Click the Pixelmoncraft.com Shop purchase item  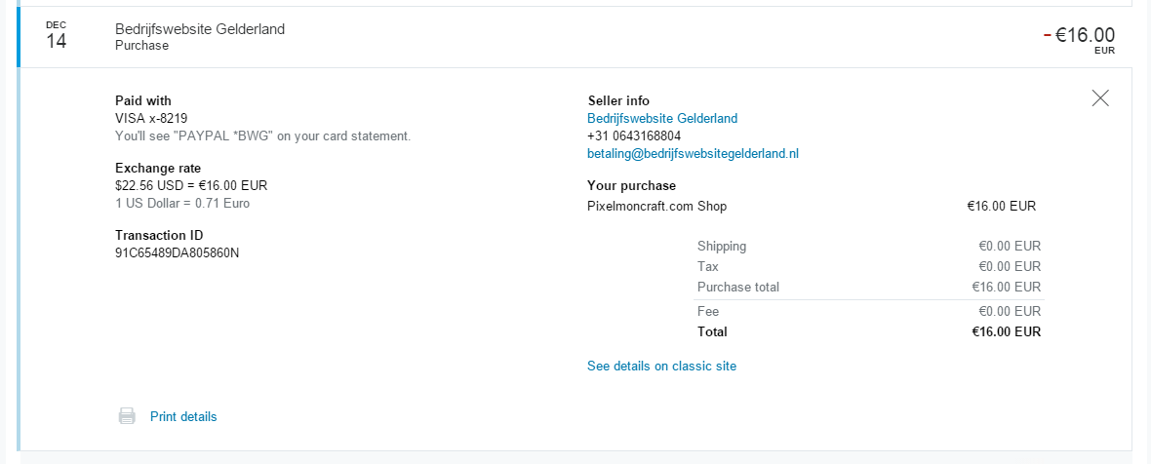(657, 206)
